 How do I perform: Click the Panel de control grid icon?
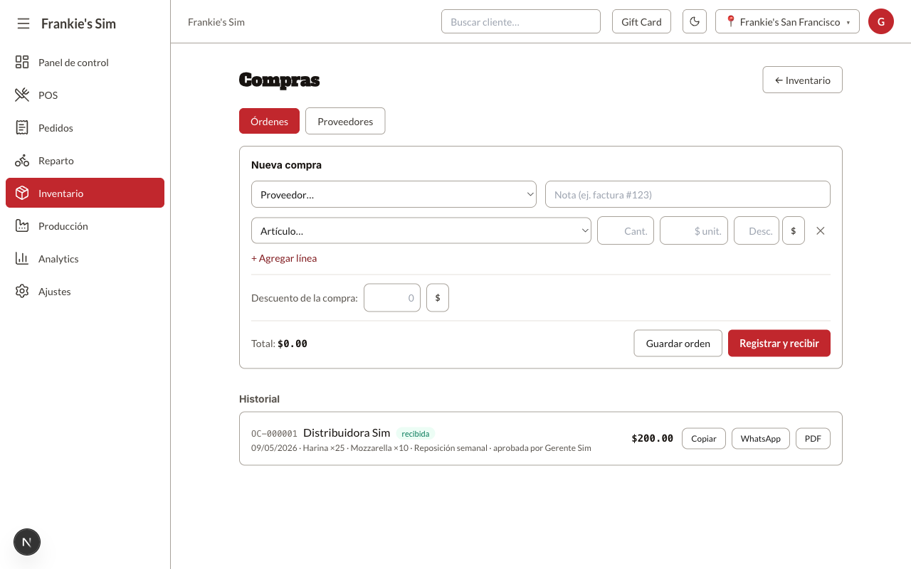tap(22, 63)
